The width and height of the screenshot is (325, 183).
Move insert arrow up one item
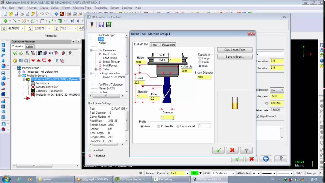pyautogui.click(x=39, y=60)
